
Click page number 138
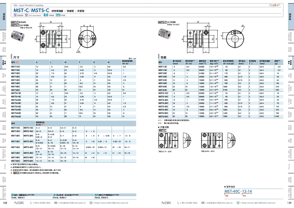(5, 203)
